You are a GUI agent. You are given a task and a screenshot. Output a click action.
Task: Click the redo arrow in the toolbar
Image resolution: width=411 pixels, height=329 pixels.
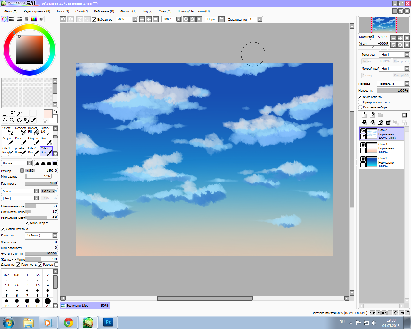[x=71, y=19]
